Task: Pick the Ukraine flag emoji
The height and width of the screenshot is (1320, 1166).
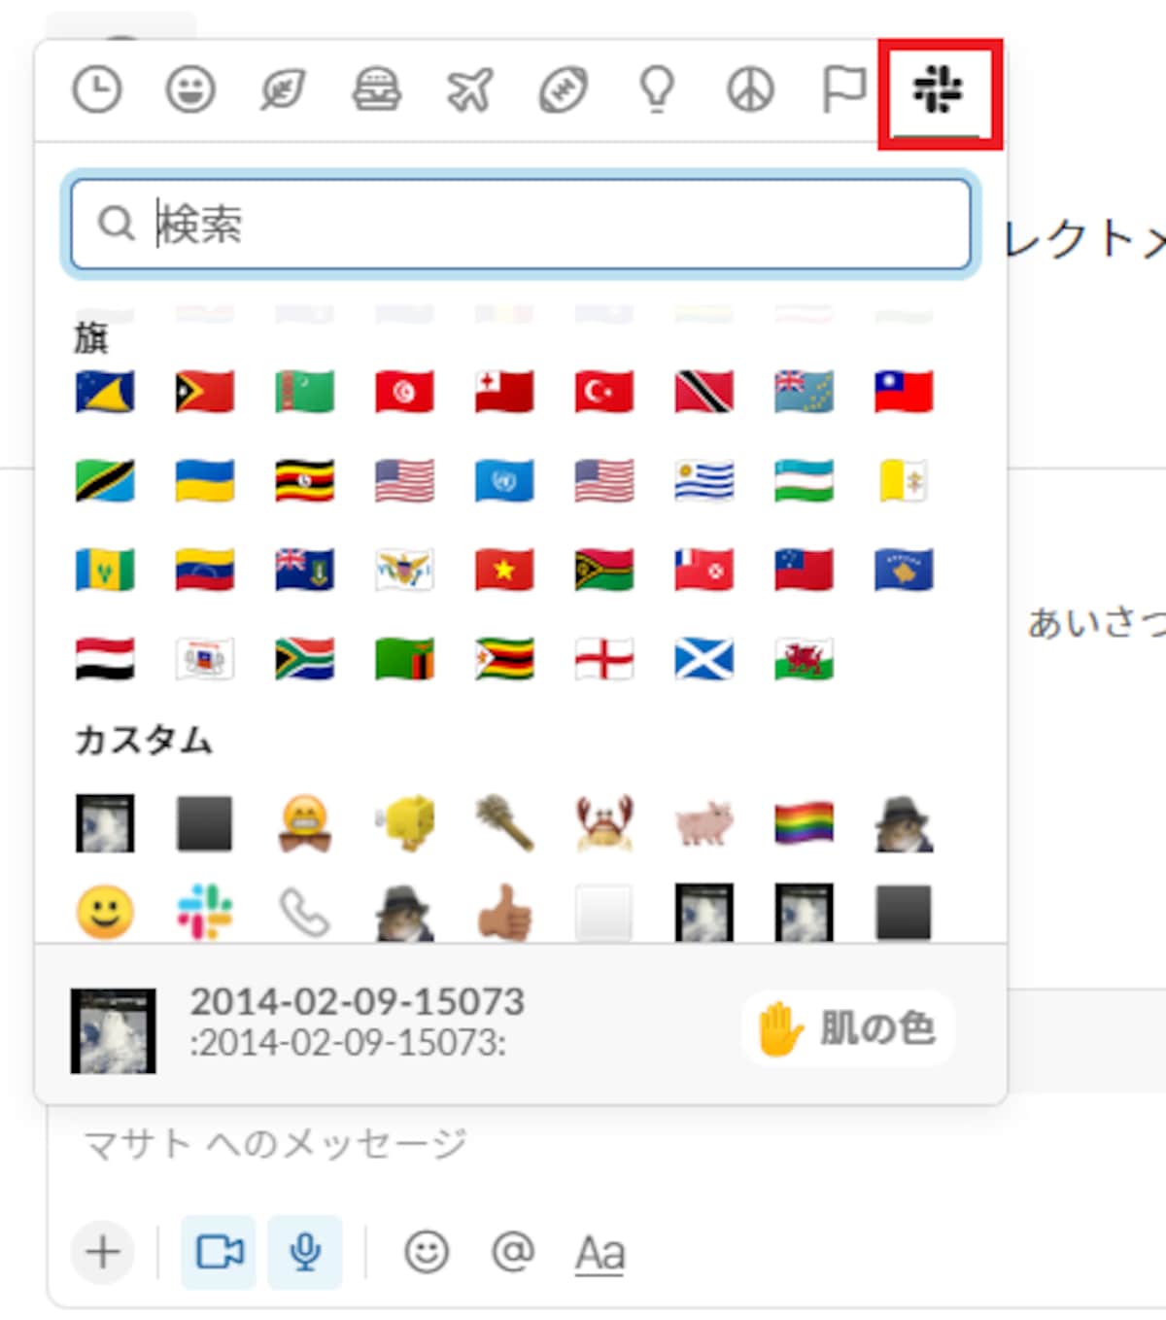Action: (x=205, y=480)
